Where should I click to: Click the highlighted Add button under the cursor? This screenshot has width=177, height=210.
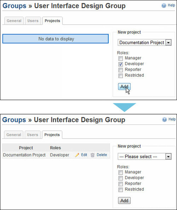pyautogui.click(x=124, y=87)
